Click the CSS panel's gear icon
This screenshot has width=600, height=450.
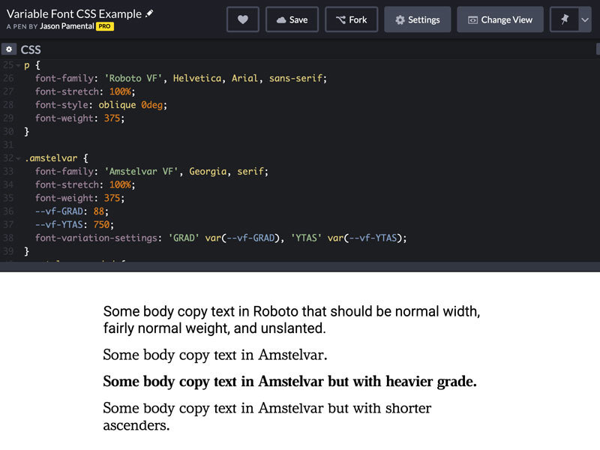9,49
